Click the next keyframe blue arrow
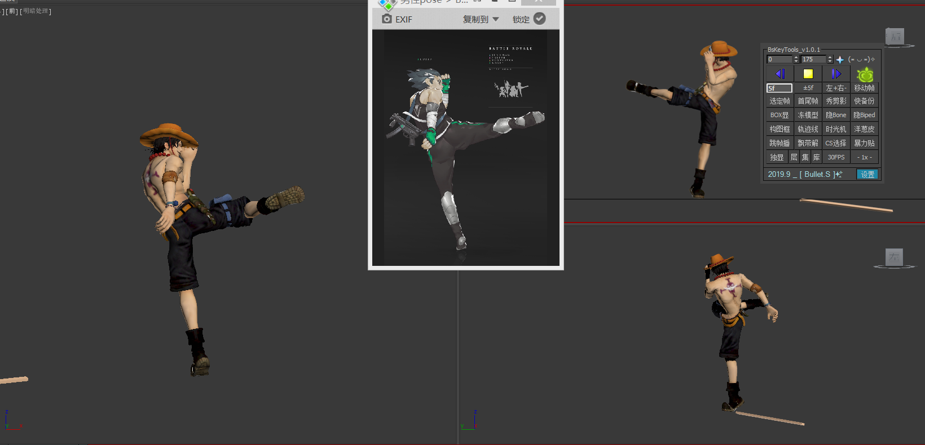The height and width of the screenshot is (445, 925). (836, 74)
